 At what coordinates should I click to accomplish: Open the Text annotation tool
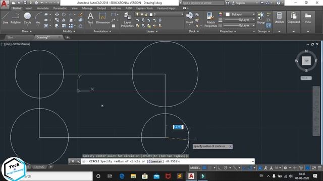pyautogui.click(x=90, y=18)
